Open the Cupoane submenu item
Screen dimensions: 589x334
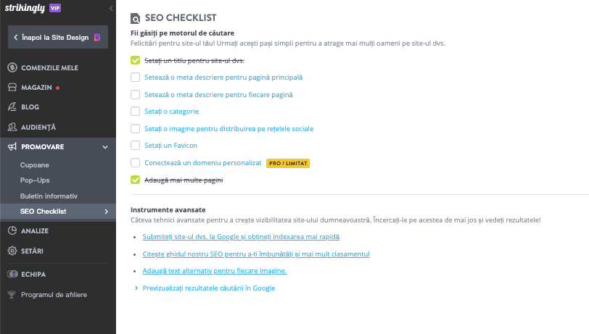[x=36, y=165]
